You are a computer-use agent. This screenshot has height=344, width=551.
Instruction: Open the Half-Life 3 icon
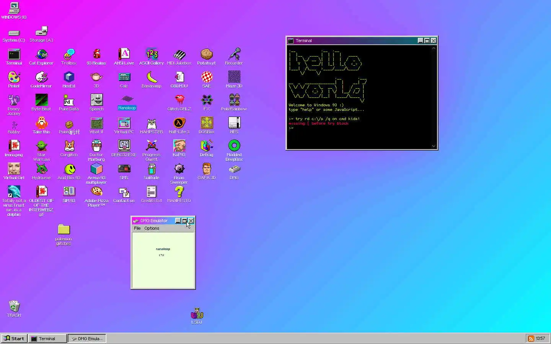click(x=179, y=126)
